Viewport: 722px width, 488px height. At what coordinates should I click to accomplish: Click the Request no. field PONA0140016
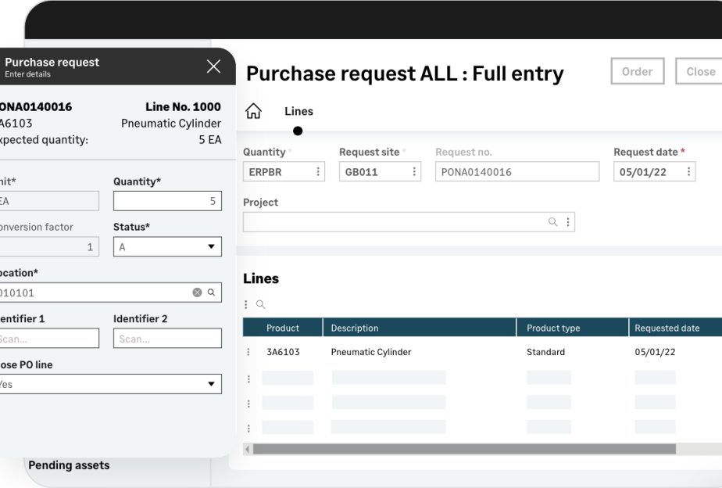(x=517, y=171)
